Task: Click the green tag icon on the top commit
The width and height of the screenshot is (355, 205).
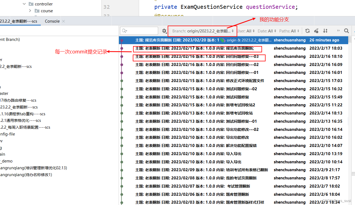Action: pos(223,40)
